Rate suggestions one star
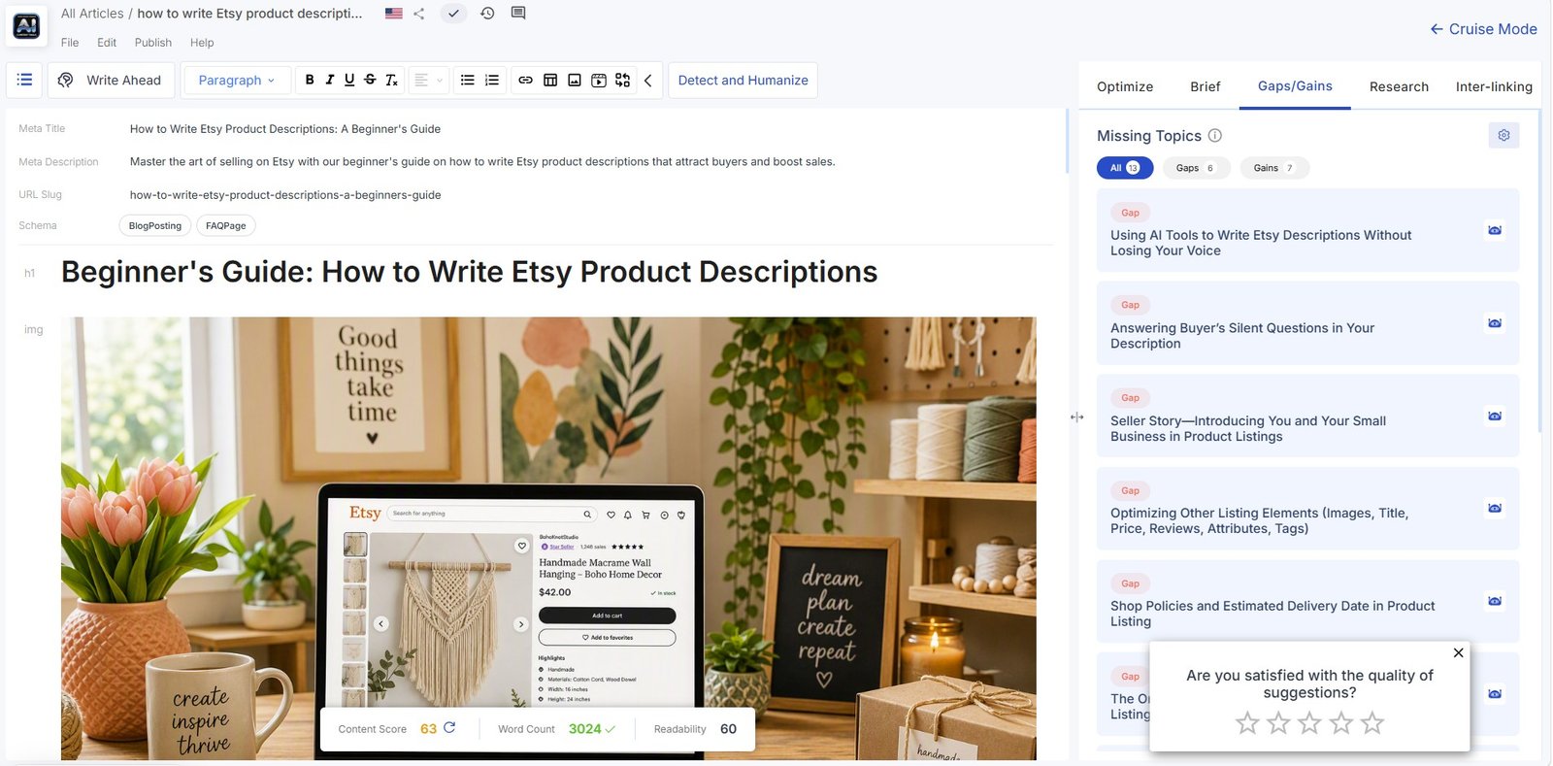This screenshot has height=766, width=1553. [1247, 722]
